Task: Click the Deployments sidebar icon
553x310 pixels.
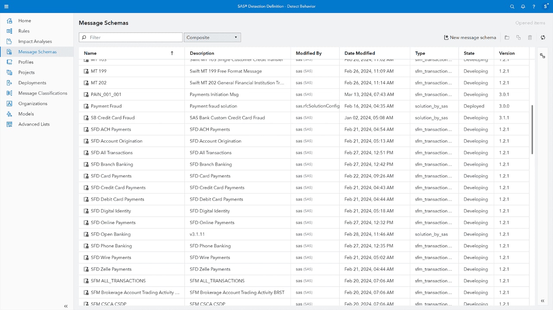Action: point(10,83)
